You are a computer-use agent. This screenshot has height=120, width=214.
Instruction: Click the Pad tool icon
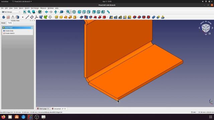[x=57, y=17]
